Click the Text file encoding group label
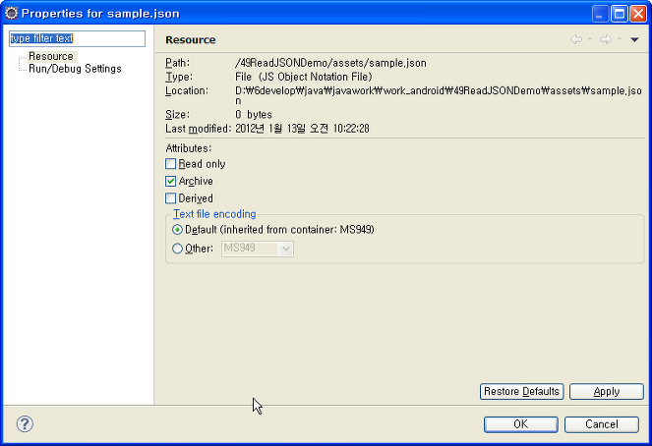 pos(214,214)
